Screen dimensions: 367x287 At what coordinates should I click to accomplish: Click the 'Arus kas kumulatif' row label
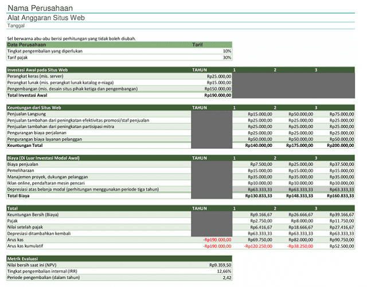pos(25,246)
